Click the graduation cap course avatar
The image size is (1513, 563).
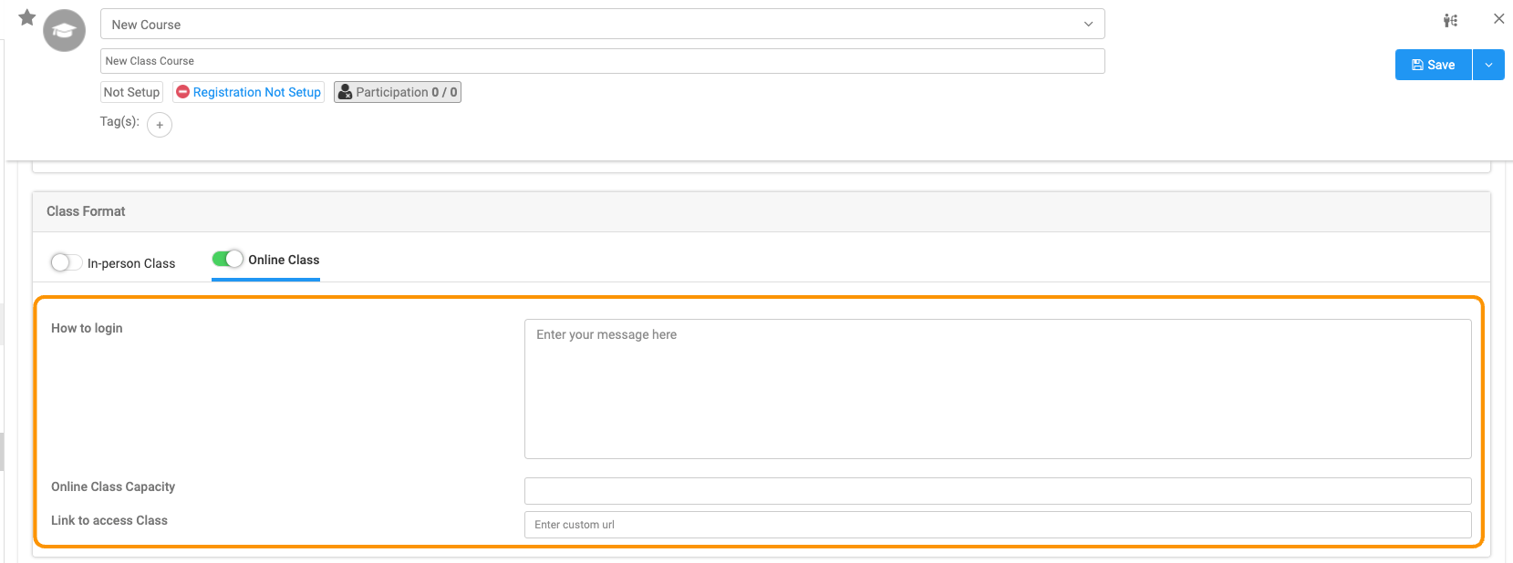pyautogui.click(x=64, y=31)
